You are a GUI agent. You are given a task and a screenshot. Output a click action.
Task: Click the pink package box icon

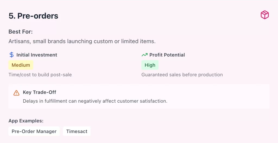tap(264, 15)
